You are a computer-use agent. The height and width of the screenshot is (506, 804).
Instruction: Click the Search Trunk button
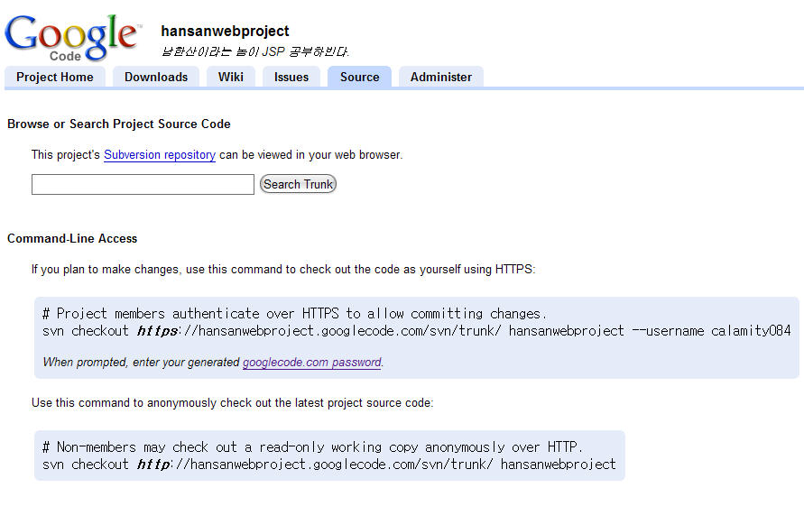tap(298, 184)
